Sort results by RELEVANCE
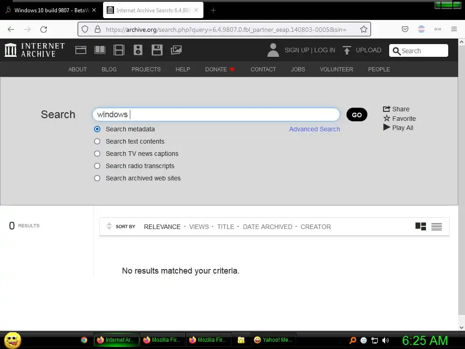465x349 pixels. point(162,227)
